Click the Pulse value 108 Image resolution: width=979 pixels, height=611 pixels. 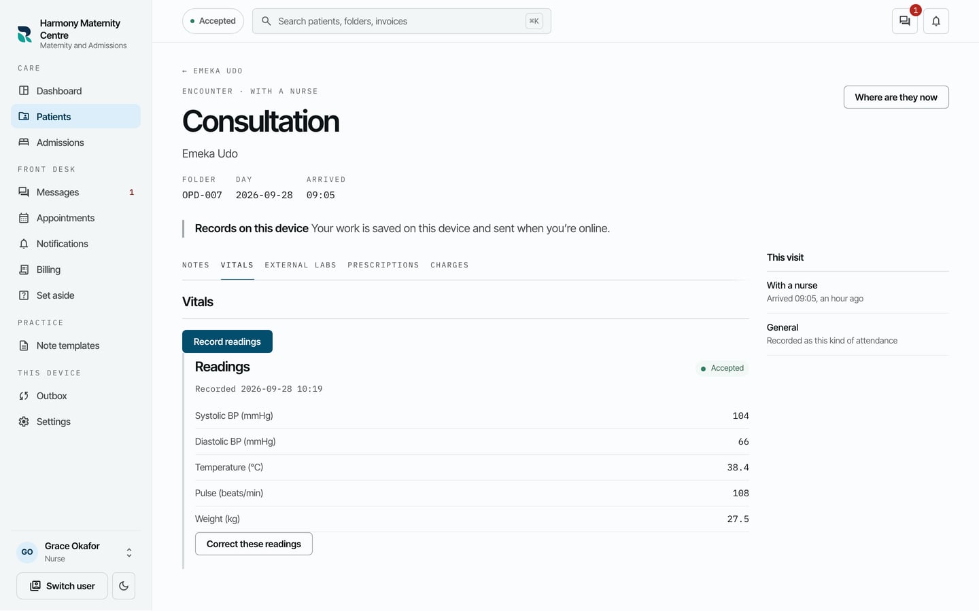coord(740,494)
